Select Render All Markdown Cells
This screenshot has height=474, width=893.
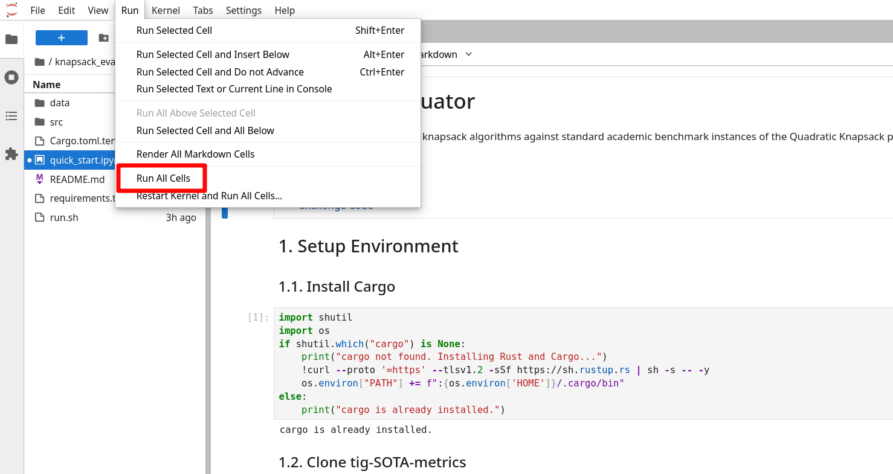click(195, 154)
